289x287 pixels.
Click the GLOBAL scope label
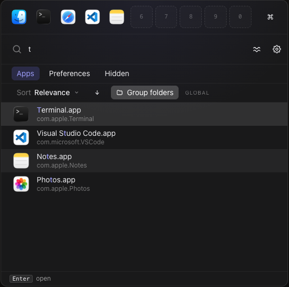point(197,92)
